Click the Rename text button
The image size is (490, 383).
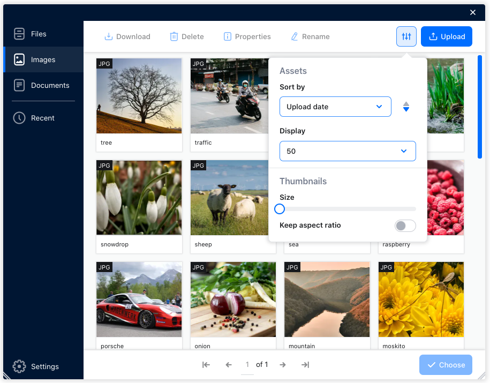(x=315, y=36)
